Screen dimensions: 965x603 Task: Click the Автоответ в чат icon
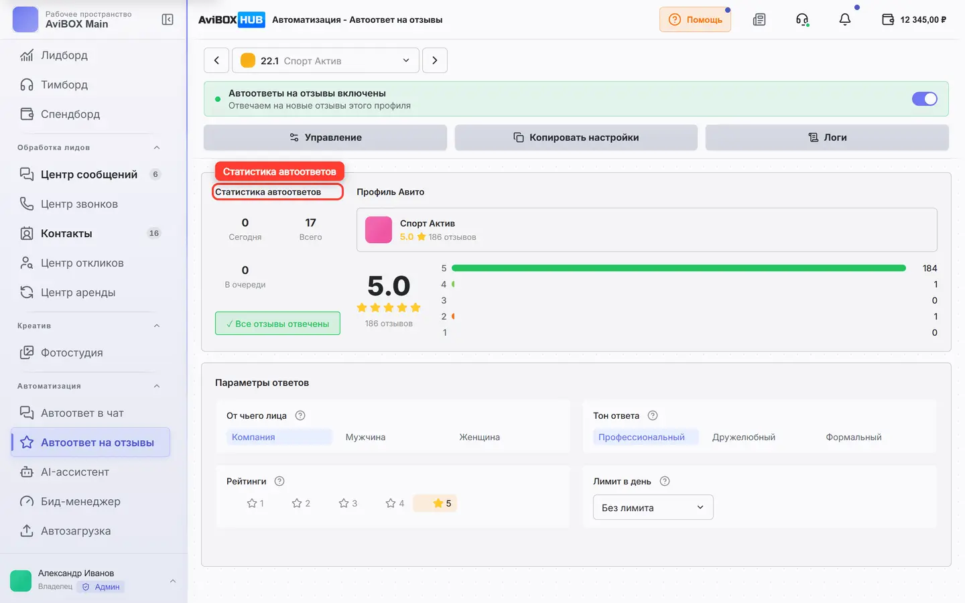coord(27,413)
